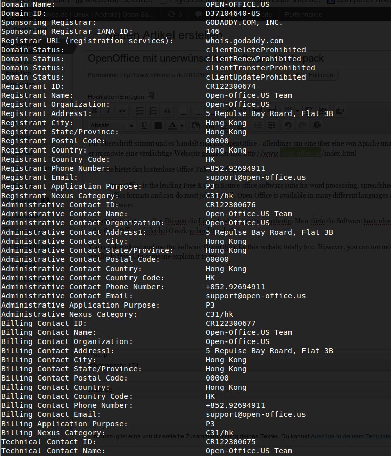Click 'clientTransferProhibited' status value
This screenshot has height=456, width=391.
pyautogui.click(x=260, y=68)
